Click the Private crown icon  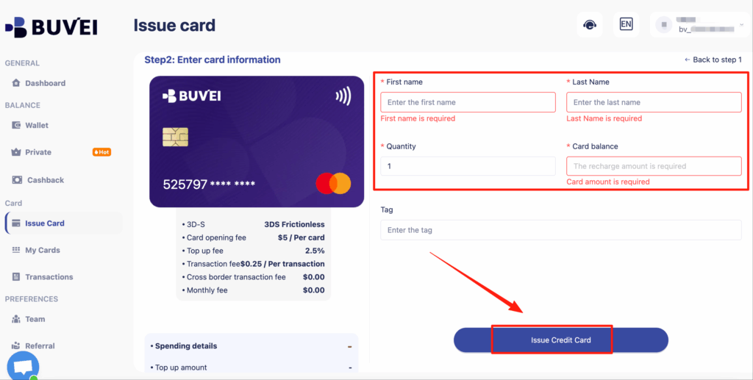click(x=17, y=152)
